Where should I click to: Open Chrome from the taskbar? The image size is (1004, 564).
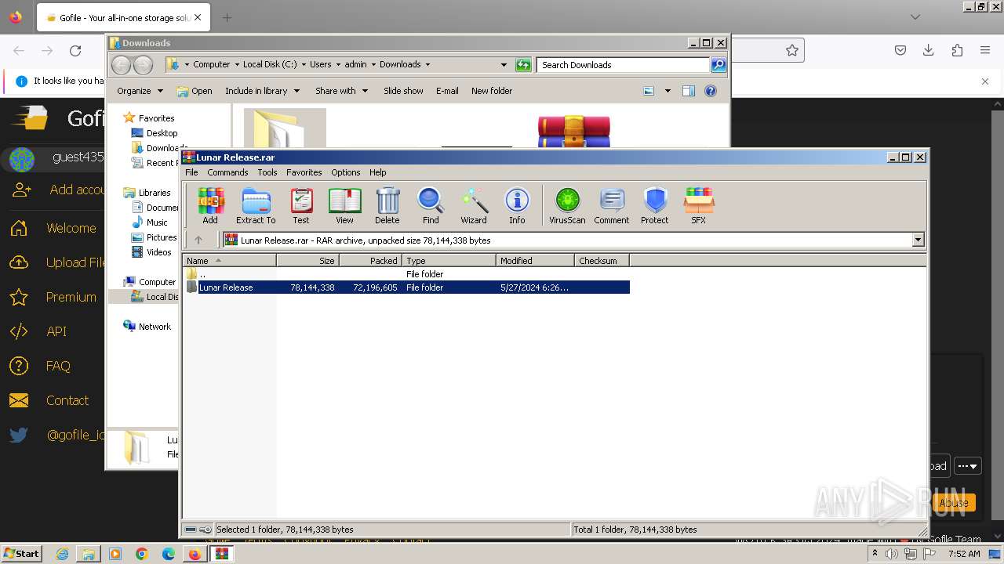[x=141, y=554]
